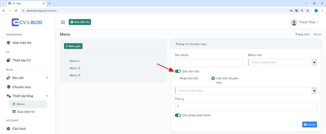Click the translate page icon
The height and width of the screenshot is (134, 326).
coord(297,10)
